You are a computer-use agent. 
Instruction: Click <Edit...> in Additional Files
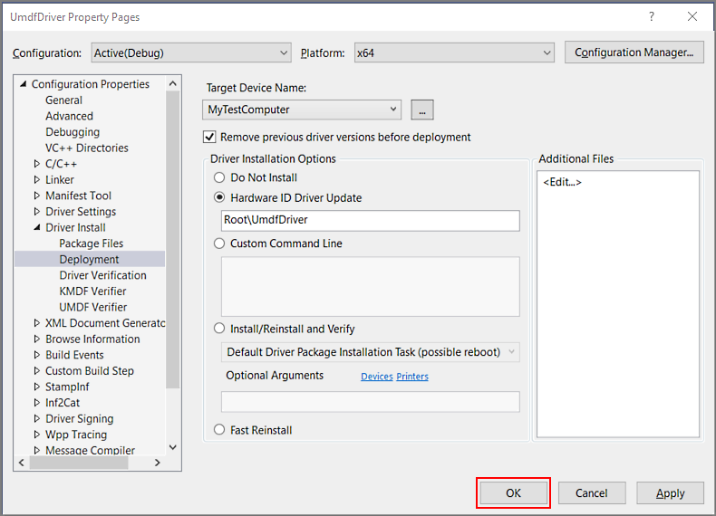562,182
